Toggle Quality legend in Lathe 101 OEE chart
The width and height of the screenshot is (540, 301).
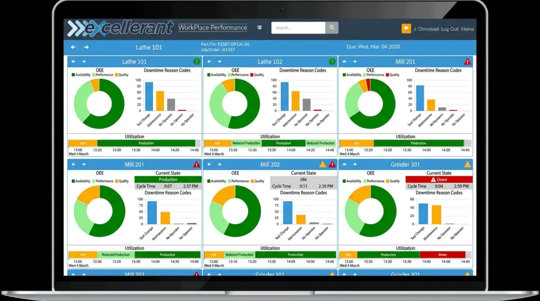[x=121, y=75]
